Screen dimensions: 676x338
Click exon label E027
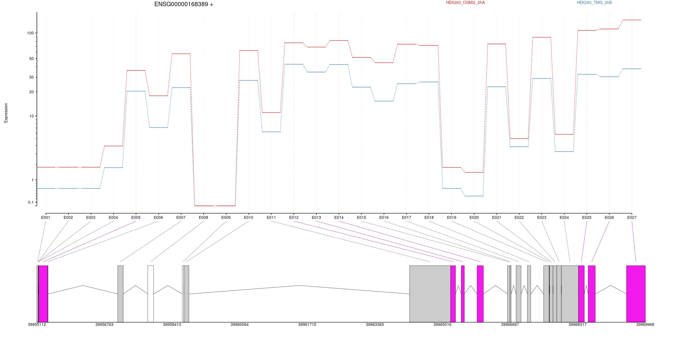tap(632, 217)
